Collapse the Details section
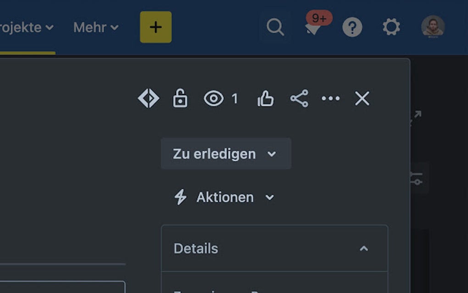This screenshot has width=468, height=293. pyautogui.click(x=364, y=248)
